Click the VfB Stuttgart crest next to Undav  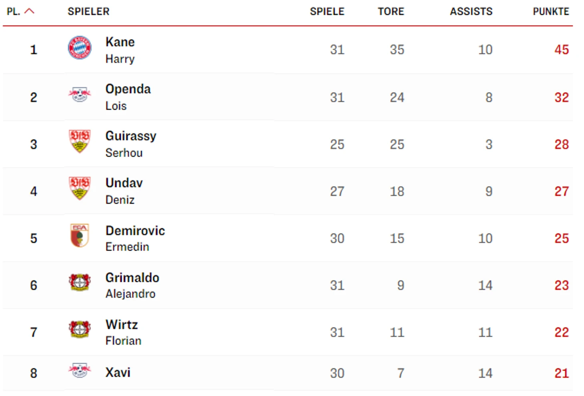80,188
